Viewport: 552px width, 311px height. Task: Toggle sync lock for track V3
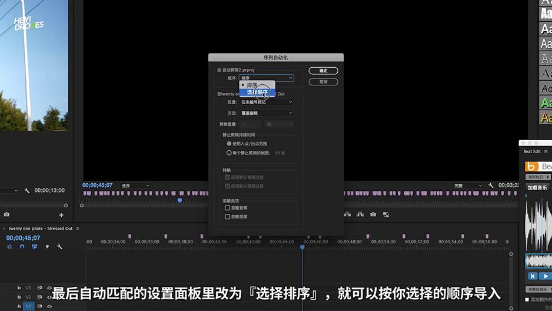39,288
